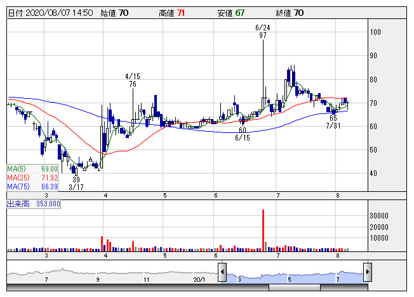Click the gray unselected overview area near 9
The height and width of the screenshot is (297, 414).
(x=98, y=274)
